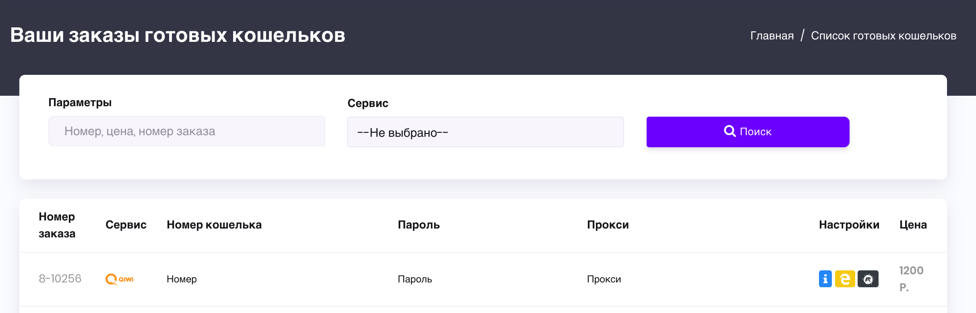Click the yellow Edge browser icon
Image resolution: width=976 pixels, height=313 pixels.
[x=845, y=279]
